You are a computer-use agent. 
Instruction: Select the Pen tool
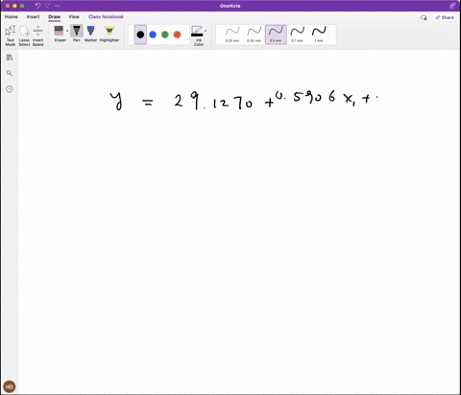tap(77, 34)
